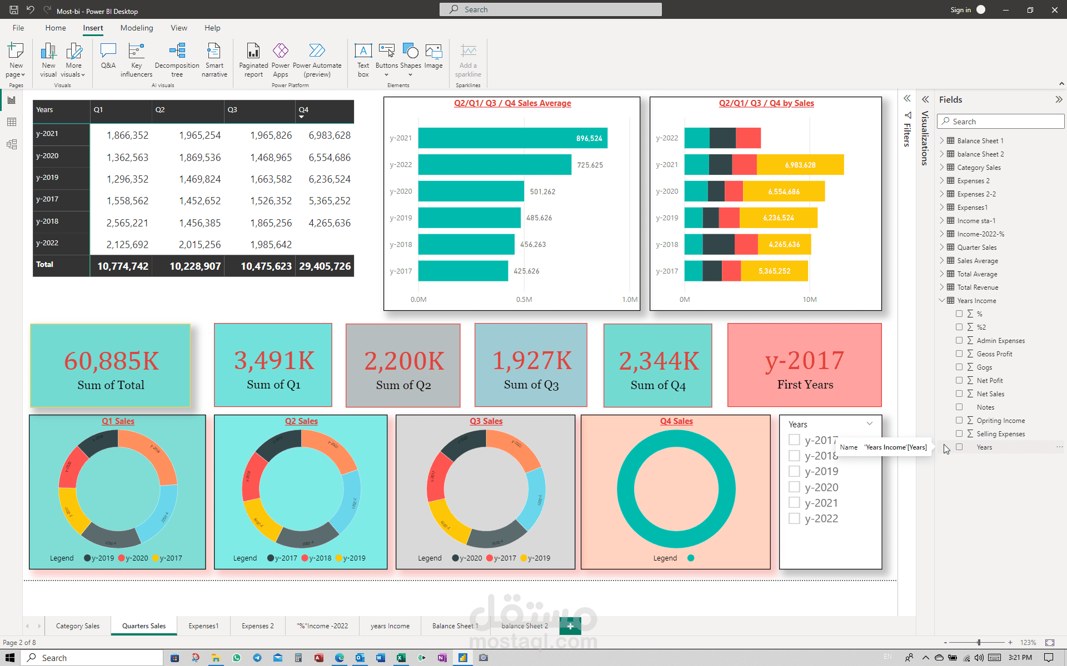The height and width of the screenshot is (666, 1067).
Task: Switch to the Expenses1 page tab
Action: pos(203,625)
